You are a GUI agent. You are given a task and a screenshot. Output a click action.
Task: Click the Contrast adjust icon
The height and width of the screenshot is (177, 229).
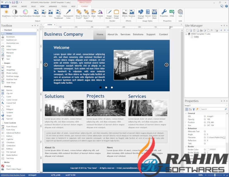(15, 12)
